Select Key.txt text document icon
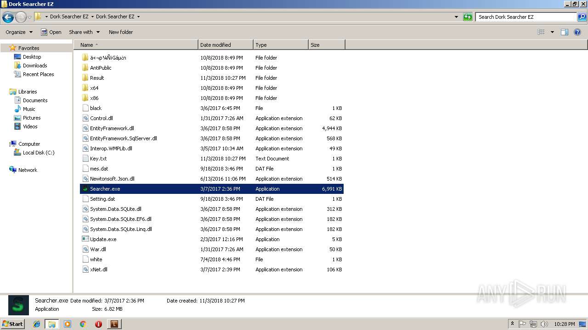The image size is (588, 330). (x=85, y=159)
